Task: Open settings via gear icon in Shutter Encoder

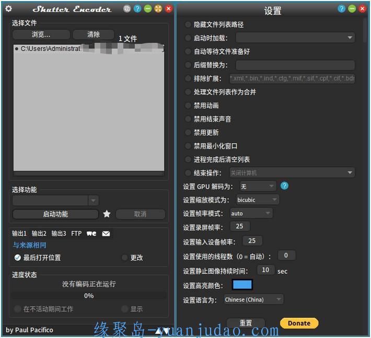Action: pos(8,9)
